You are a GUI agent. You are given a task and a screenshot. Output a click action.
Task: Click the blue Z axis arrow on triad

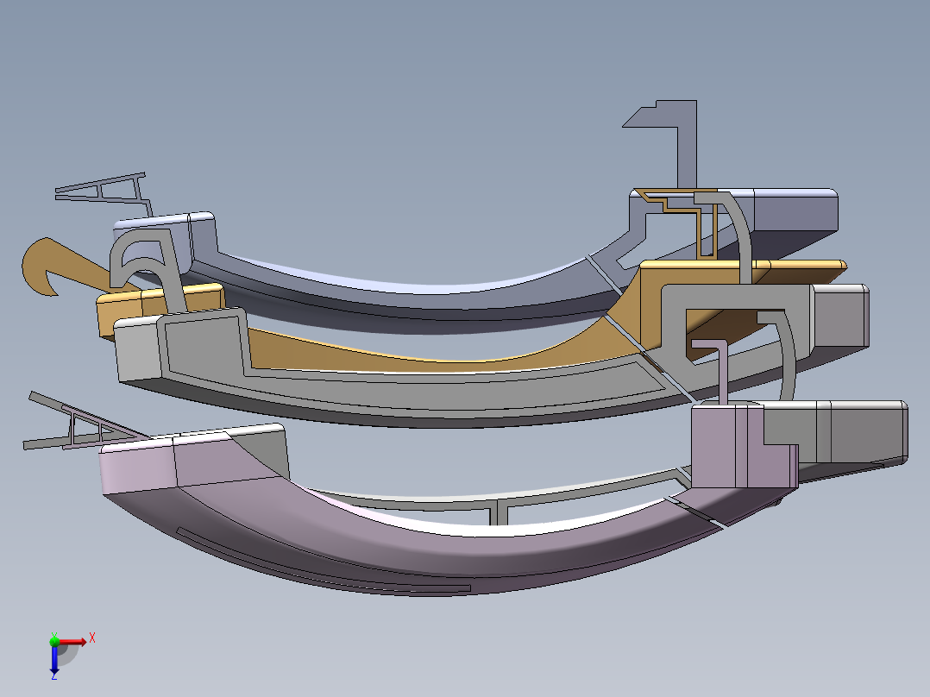click(x=54, y=659)
